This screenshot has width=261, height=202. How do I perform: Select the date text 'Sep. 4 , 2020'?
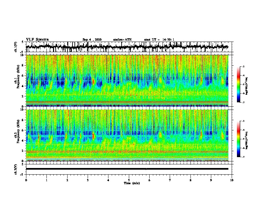click(92, 40)
